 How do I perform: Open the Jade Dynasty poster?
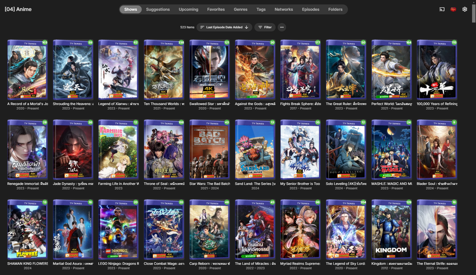coord(73,150)
